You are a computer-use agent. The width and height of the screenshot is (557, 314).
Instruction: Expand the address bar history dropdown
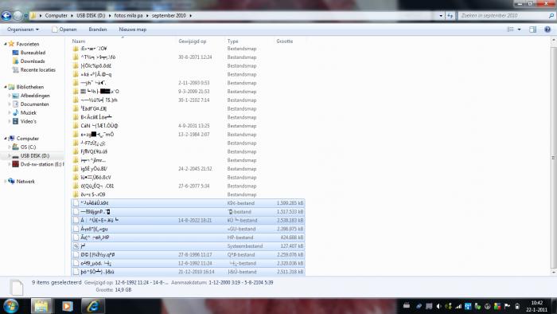[441, 16]
